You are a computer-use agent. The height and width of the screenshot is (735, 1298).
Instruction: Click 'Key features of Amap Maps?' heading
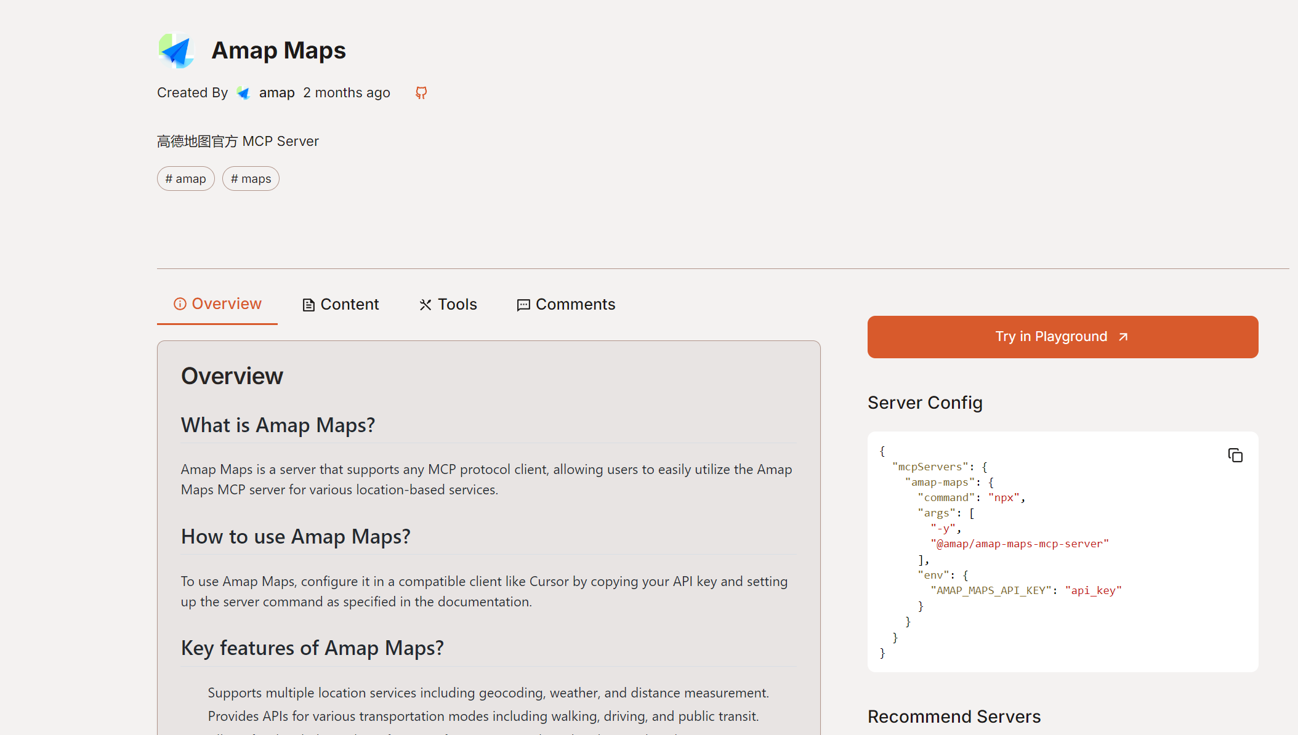pyautogui.click(x=312, y=648)
